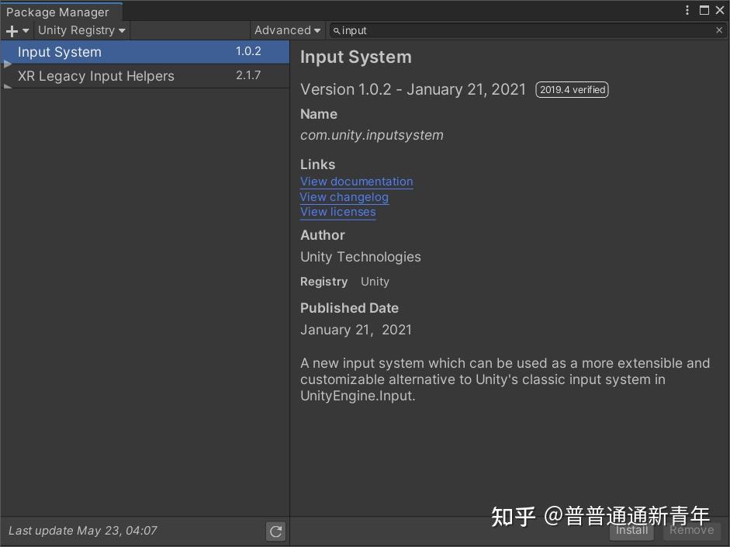
Task: Install the Input System package
Action: [x=631, y=531]
